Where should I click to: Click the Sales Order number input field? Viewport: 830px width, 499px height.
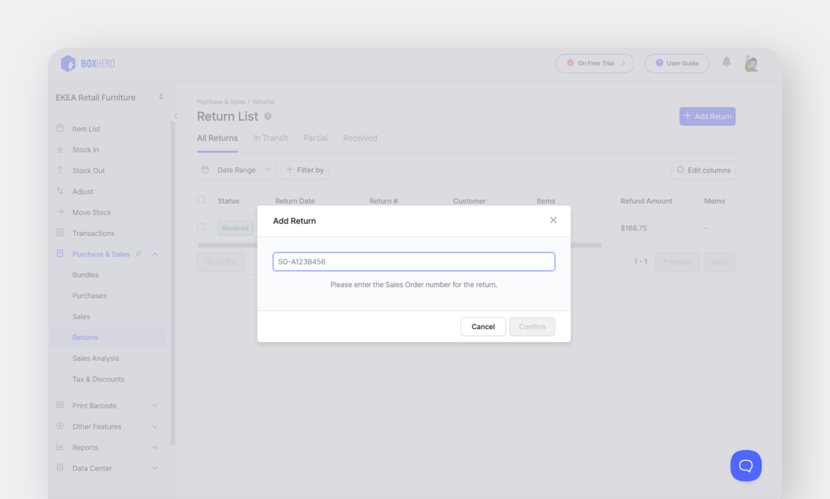pos(414,261)
